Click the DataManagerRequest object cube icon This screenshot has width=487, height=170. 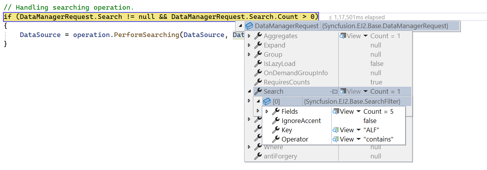(x=249, y=26)
